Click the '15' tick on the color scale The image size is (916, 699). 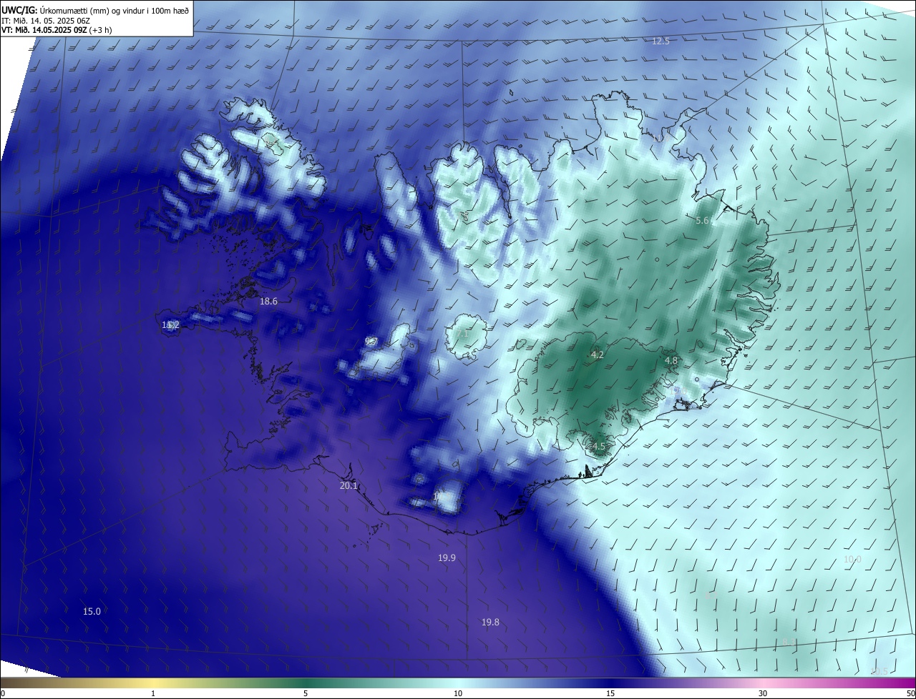tap(610, 694)
